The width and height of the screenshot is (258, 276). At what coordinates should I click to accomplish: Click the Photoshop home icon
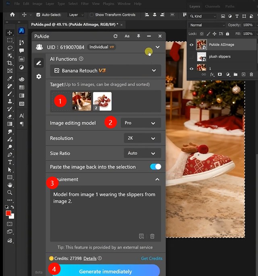point(12,15)
